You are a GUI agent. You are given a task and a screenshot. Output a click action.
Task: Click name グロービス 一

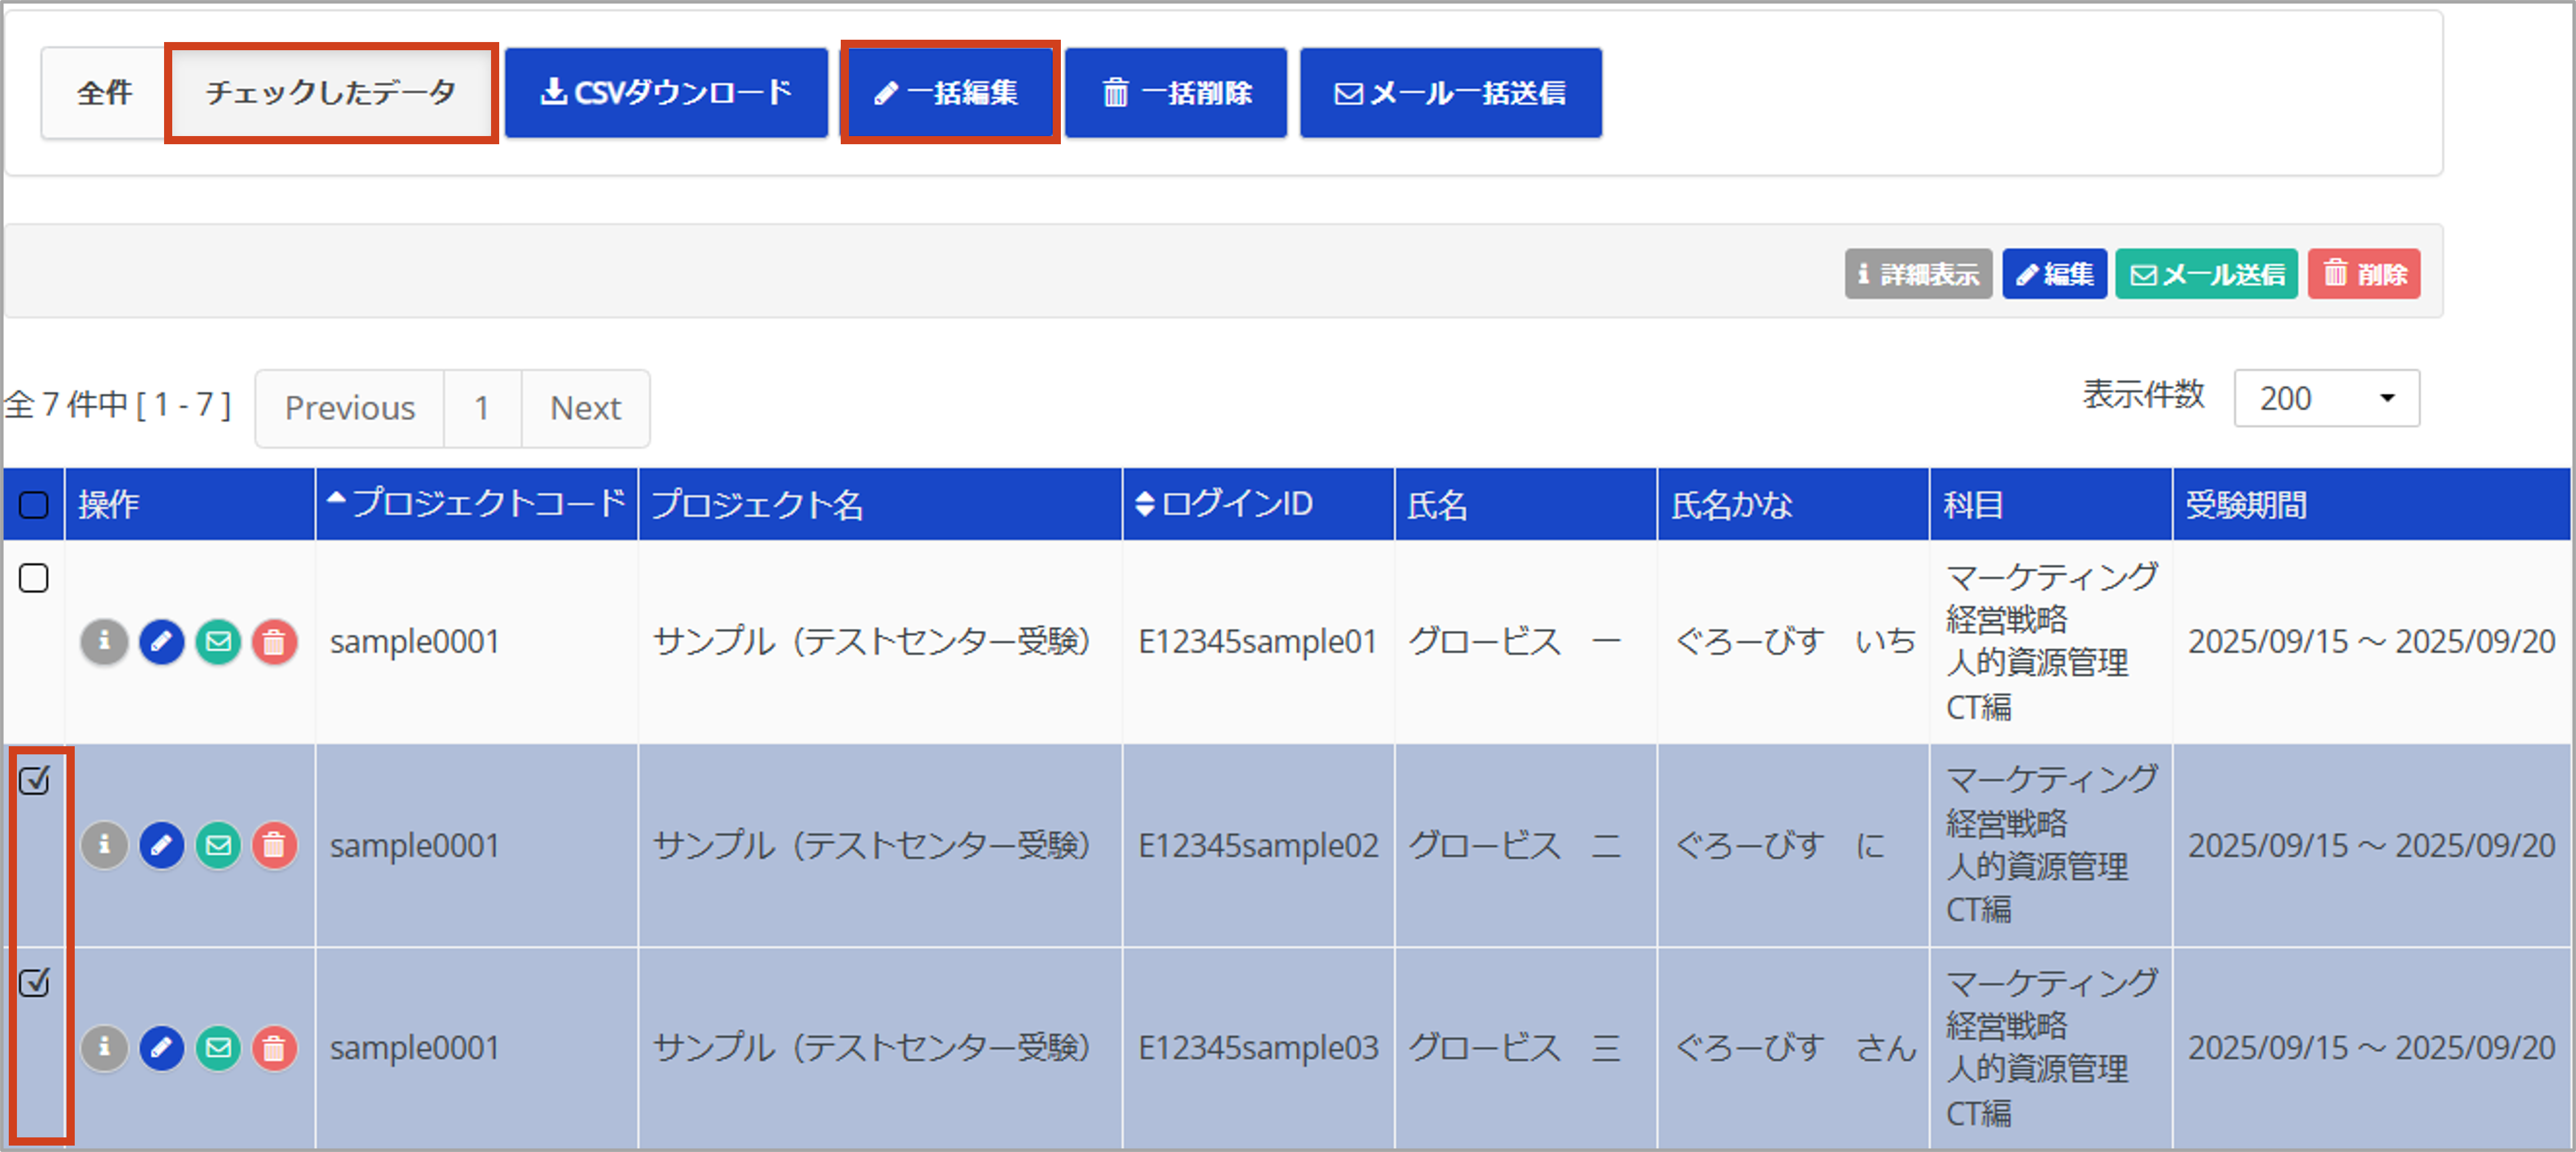click(1514, 642)
